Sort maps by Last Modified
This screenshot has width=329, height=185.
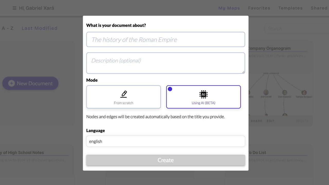(x=40, y=28)
